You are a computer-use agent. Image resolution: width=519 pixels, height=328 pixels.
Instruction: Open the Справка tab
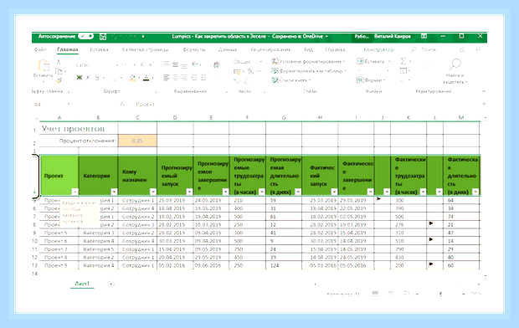(335, 49)
